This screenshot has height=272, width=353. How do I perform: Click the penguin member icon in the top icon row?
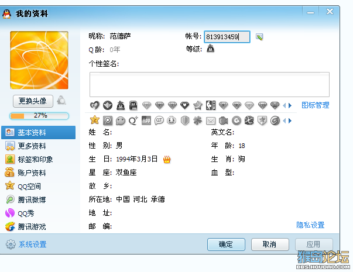click(121, 105)
